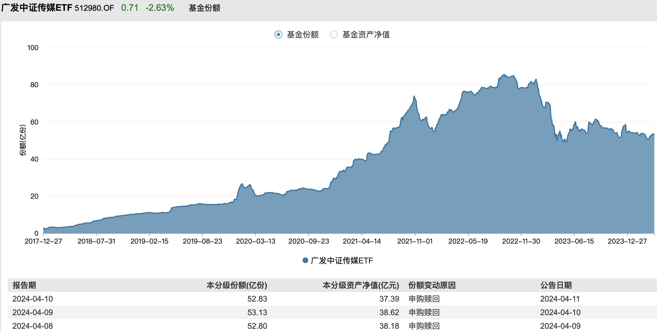Sort by the 报告期 column header
The image size is (657, 331).
pos(24,285)
